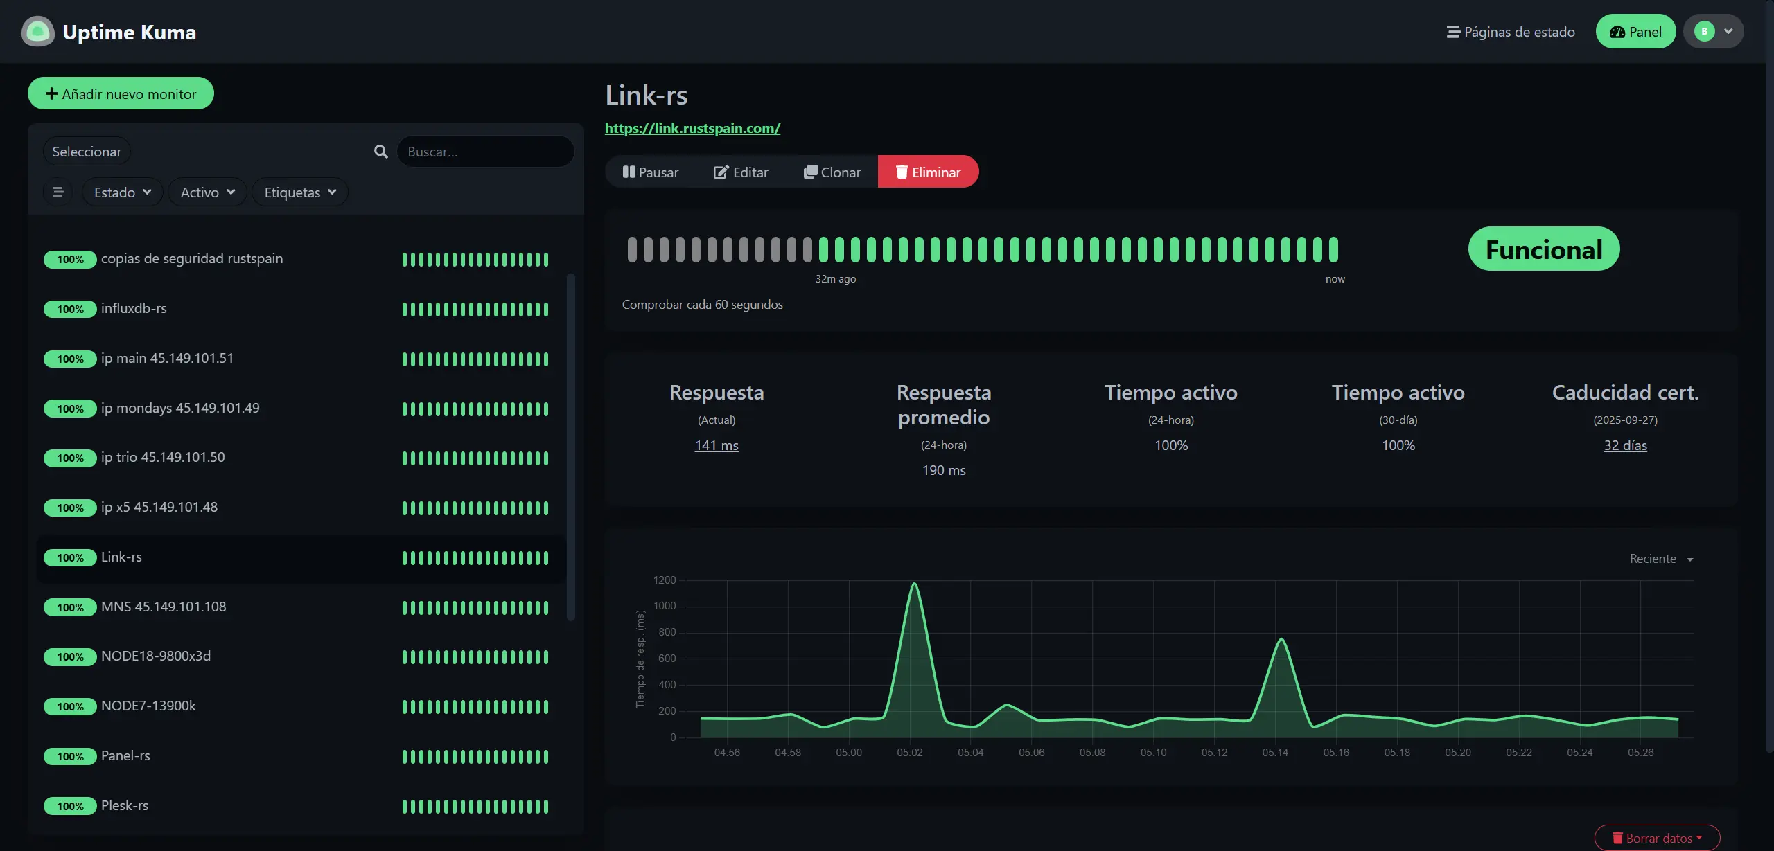
Task: Click the 141 ms response value
Action: [717, 445]
